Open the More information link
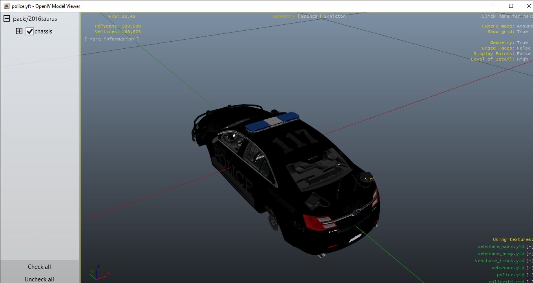Viewport: 533px width, 283px height. point(112,39)
